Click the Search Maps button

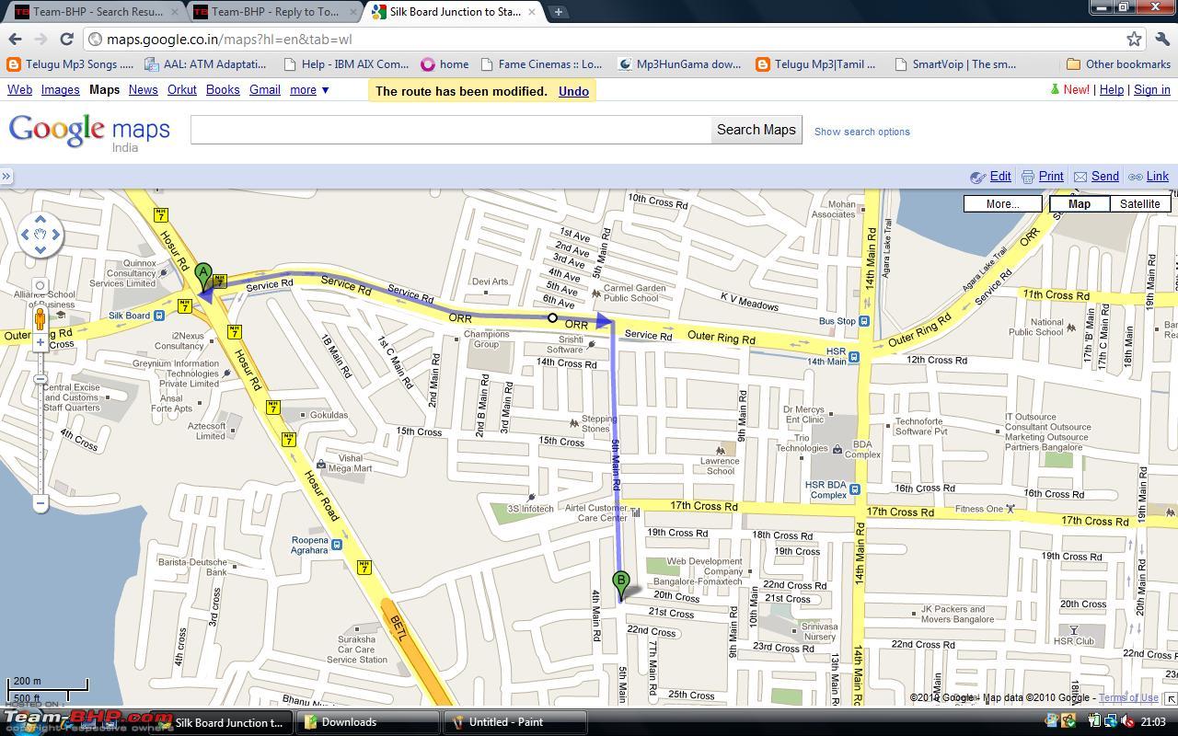pyautogui.click(x=756, y=130)
